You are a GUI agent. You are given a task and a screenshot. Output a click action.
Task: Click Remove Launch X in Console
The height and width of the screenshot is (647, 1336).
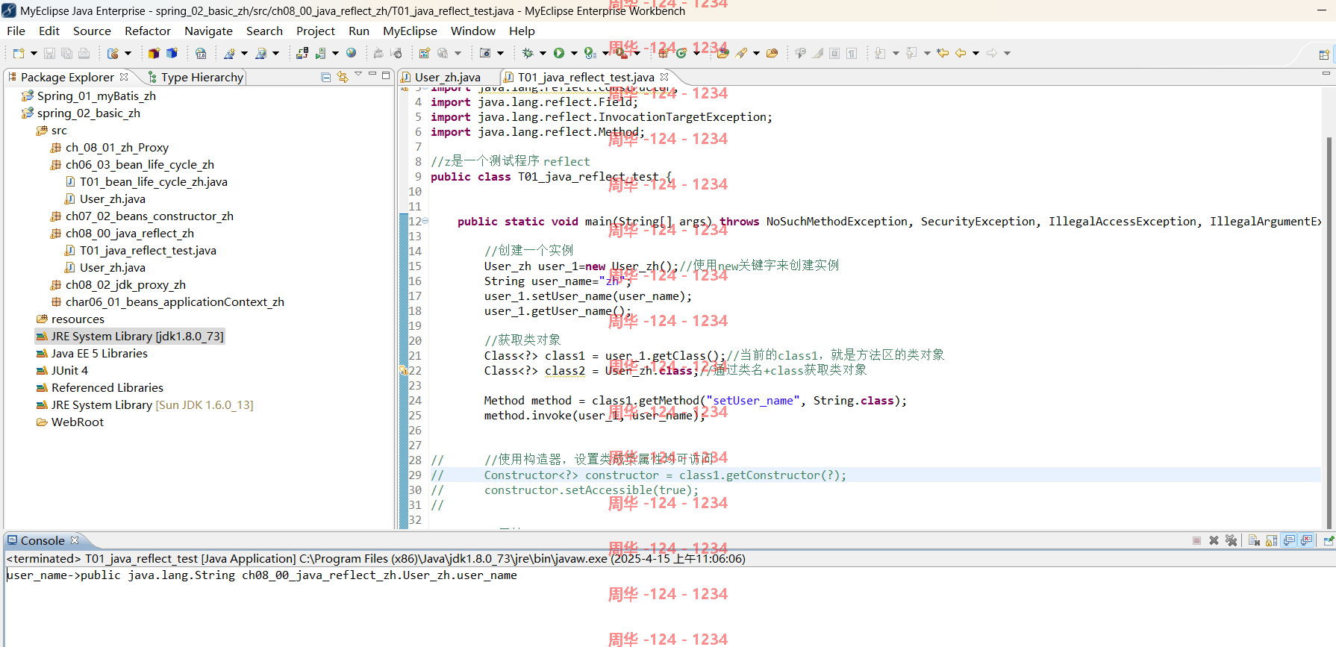click(1214, 540)
